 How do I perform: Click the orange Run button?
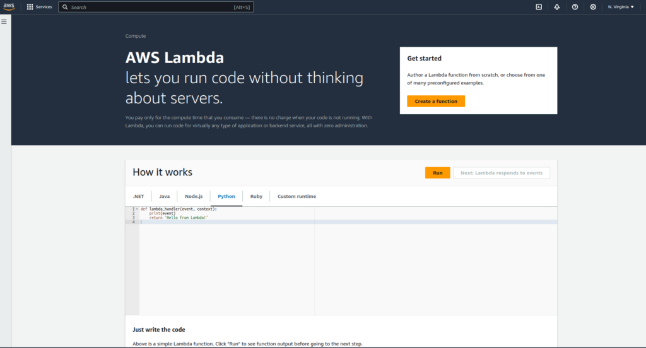[438, 173]
